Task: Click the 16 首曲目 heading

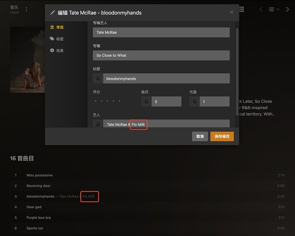Action: 22,158
